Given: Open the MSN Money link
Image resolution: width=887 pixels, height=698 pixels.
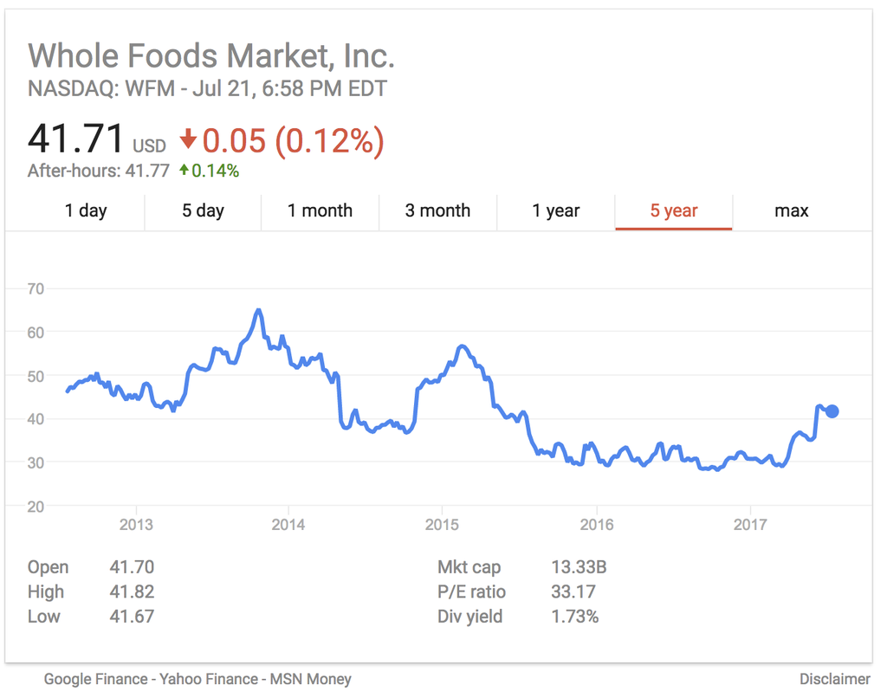Looking at the screenshot, I should 311,679.
